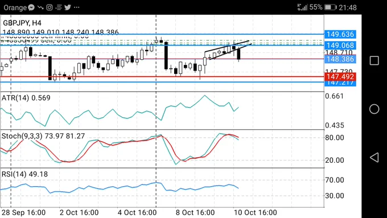Select the 149.636 blue price label
This screenshot has width=387, height=218.
[340, 34]
